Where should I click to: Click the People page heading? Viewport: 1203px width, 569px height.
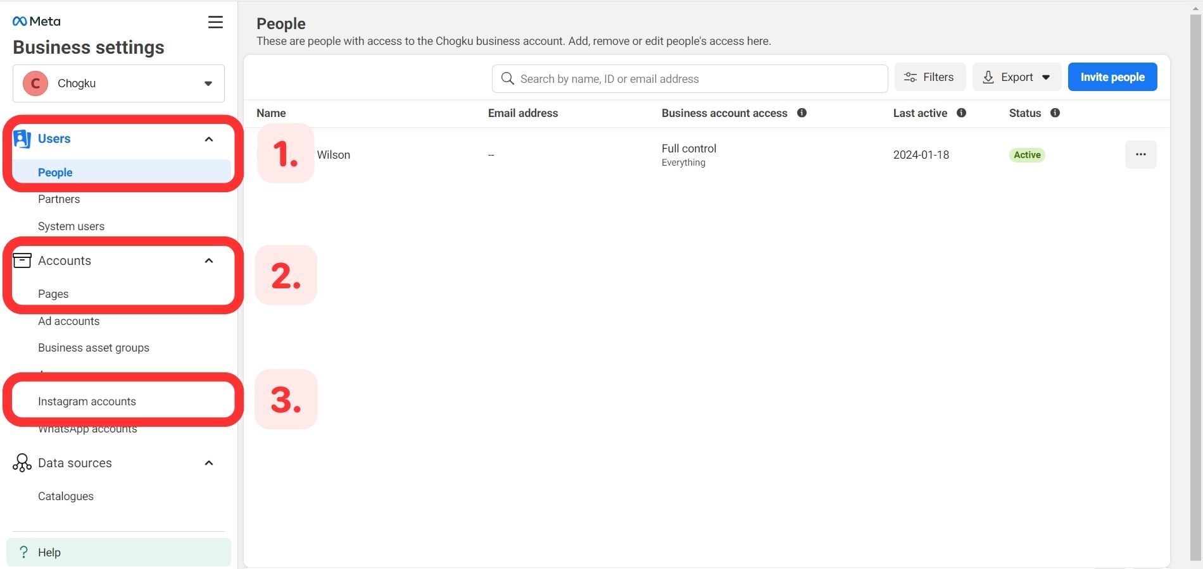click(281, 23)
